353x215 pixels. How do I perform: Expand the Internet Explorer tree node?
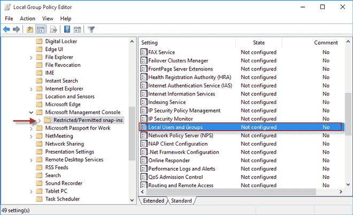(x=31, y=89)
